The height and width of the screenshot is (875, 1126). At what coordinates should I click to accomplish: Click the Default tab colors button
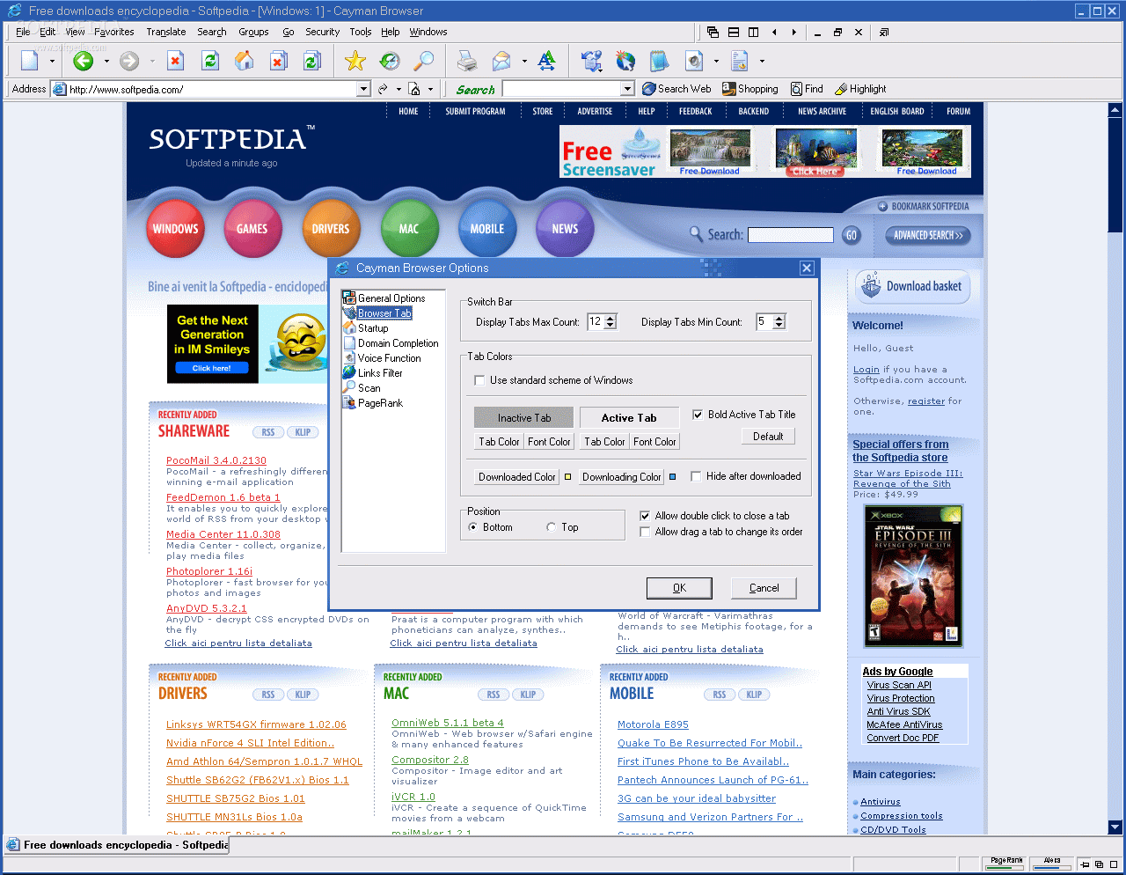coord(768,437)
